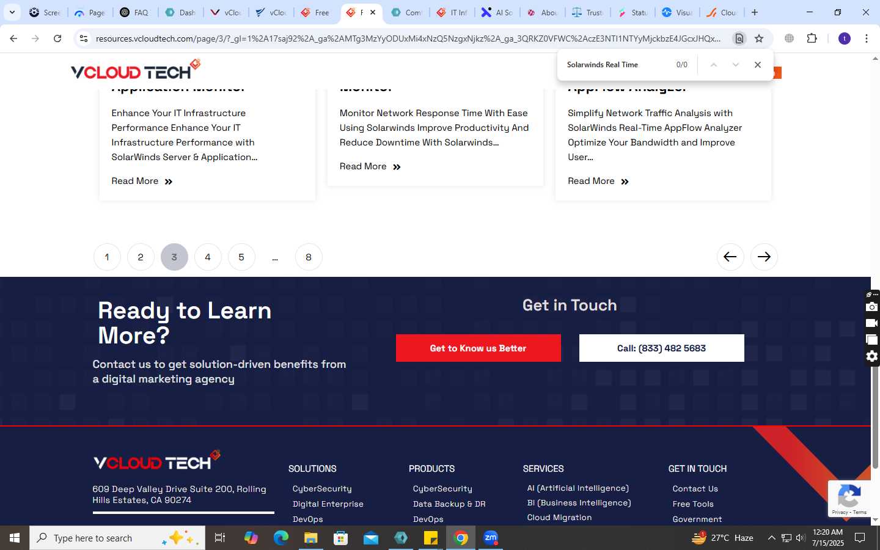Jump to next find result
This screenshot has width=880, height=550.
(736, 65)
